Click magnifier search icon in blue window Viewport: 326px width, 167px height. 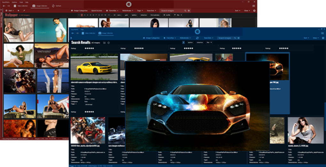(235, 38)
